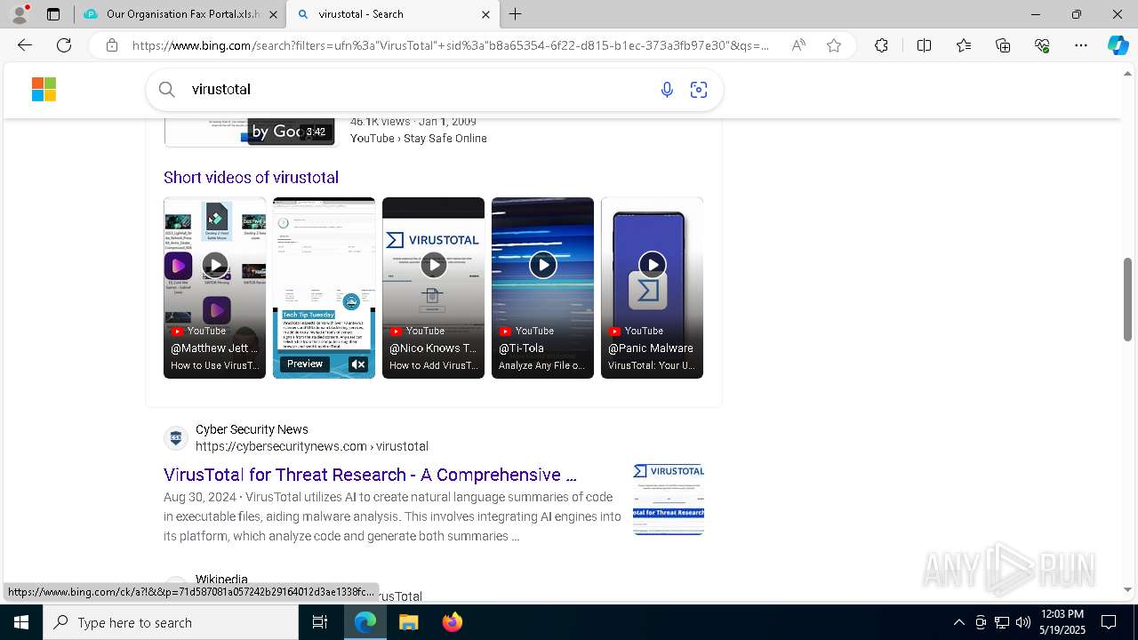Open Cyber Security News site name
Image resolution: width=1138 pixels, height=640 pixels.
[252, 429]
